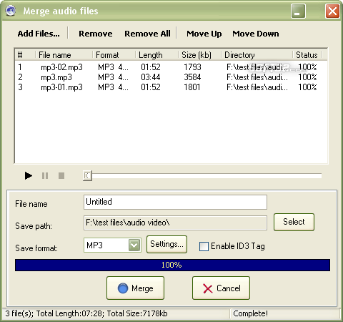The image size is (343, 322).
Task: Click Remove All to clear the list
Action: coord(147,34)
